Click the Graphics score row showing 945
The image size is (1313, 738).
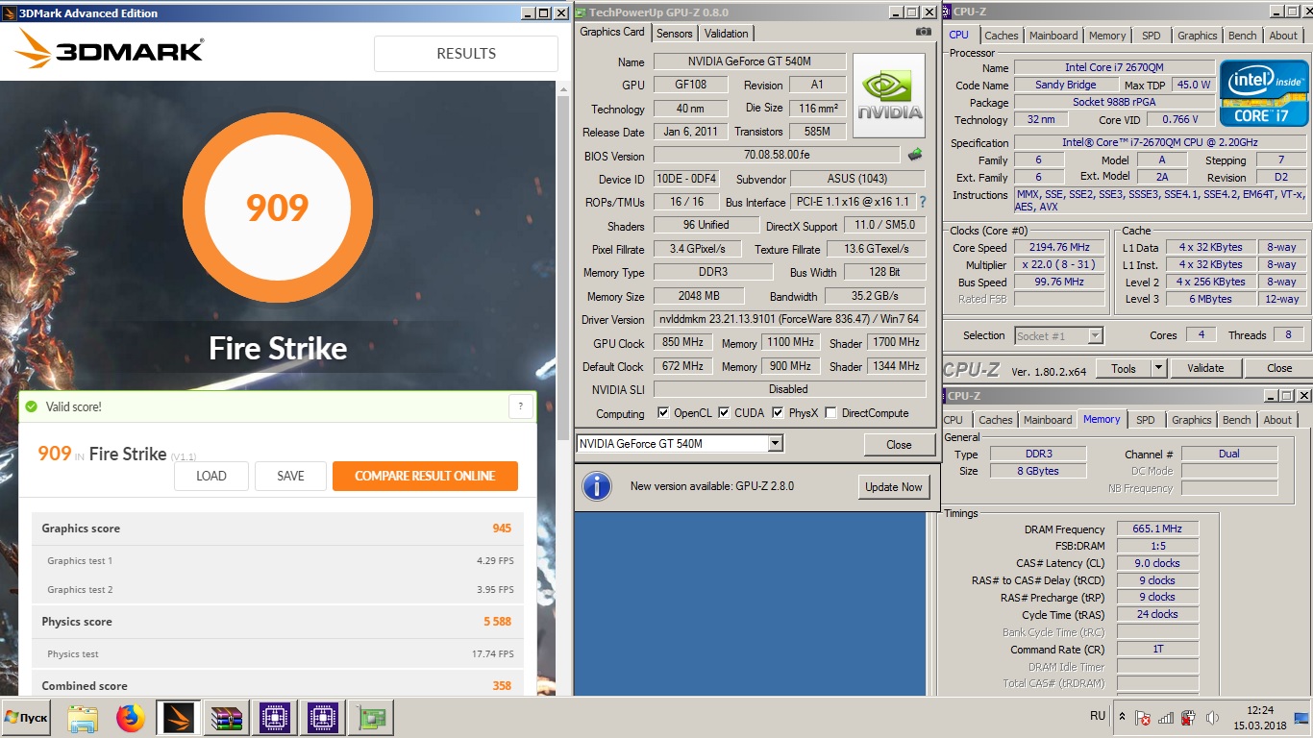coord(278,529)
